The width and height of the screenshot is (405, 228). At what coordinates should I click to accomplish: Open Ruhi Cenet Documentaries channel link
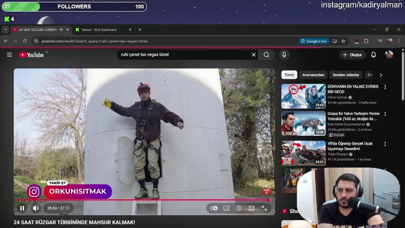(346, 124)
